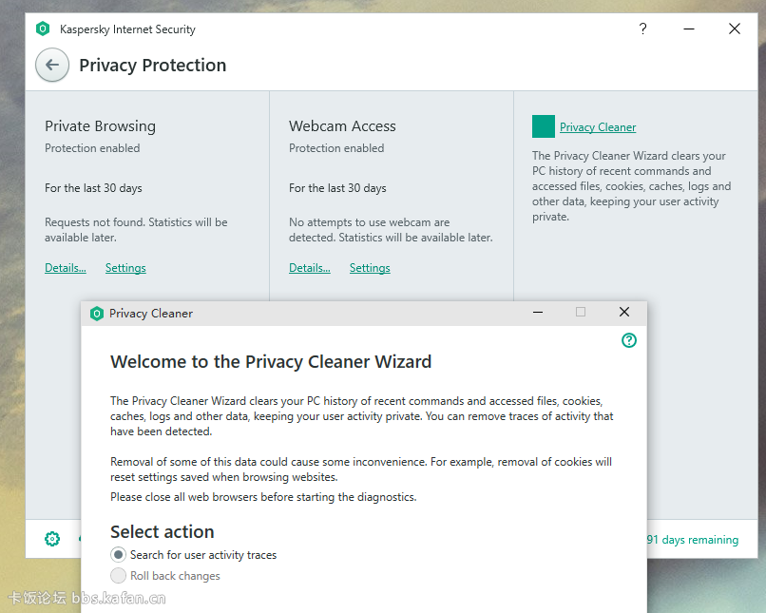Open the settings gear in Kaspersky footer

click(x=52, y=539)
